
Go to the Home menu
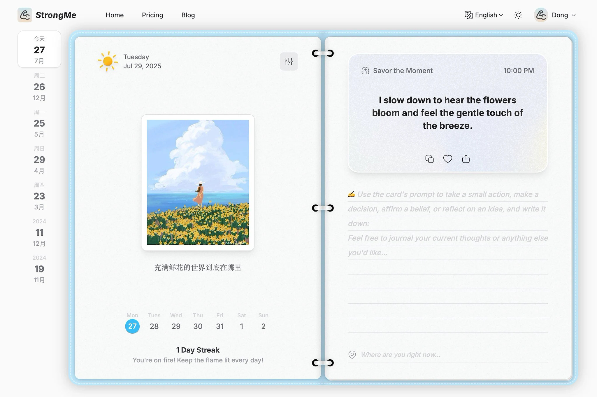coord(115,15)
